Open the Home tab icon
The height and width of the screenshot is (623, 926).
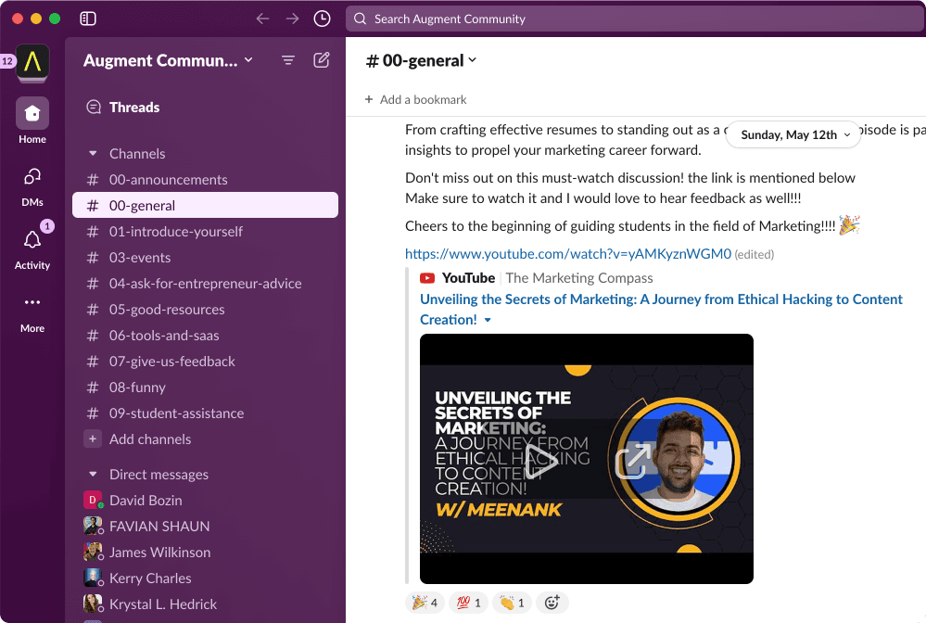[x=32, y=113]
